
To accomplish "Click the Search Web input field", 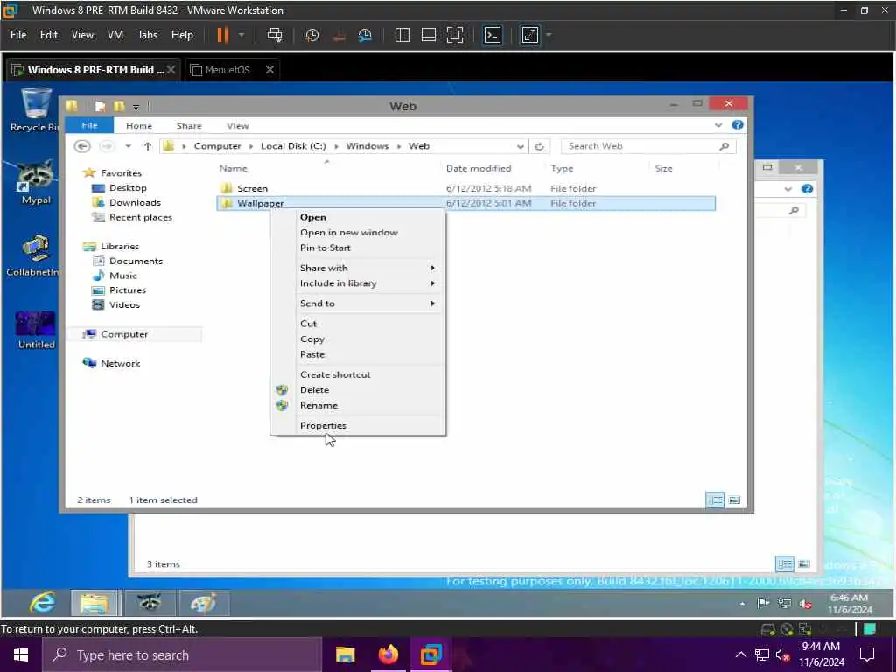I will (648, 146).
